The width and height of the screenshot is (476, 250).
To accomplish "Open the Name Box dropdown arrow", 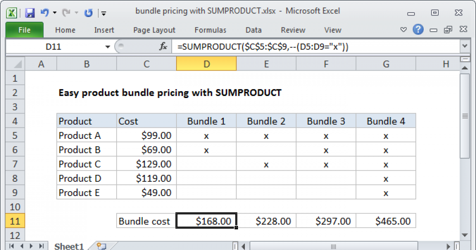I will (x=107, y=46).
